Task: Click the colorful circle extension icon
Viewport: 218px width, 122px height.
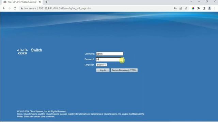Action: (193, 8)
